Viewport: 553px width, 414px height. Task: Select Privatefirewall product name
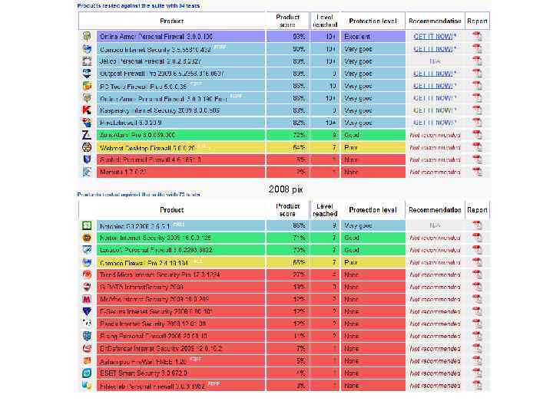click(131, 123)
